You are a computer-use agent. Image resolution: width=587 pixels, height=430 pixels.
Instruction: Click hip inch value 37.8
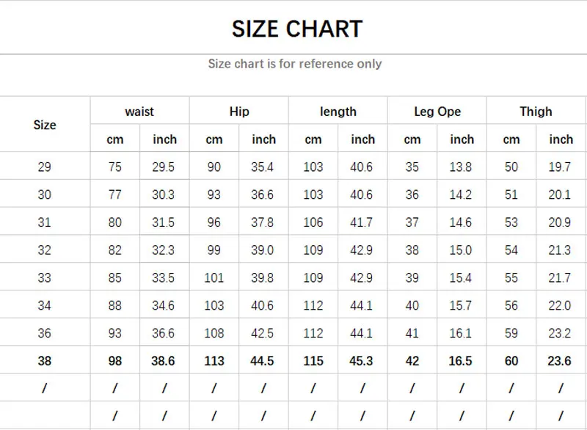click(x=263, y=222)
